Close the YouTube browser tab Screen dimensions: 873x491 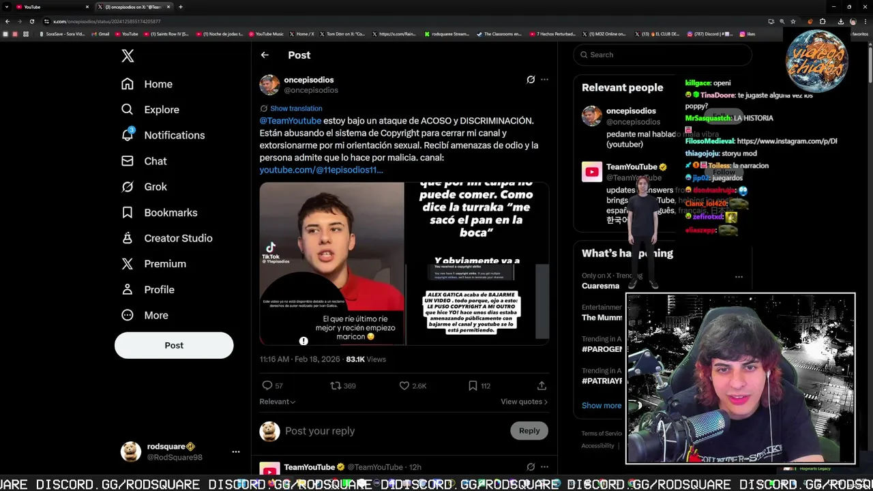(x=87, y=7)
